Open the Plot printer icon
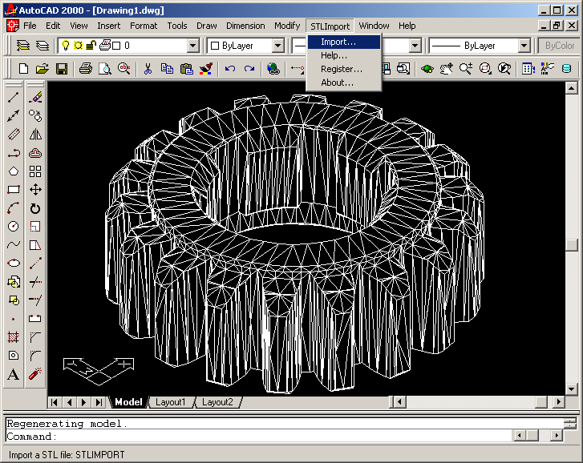Screen dimensions: 583x463 click(x=86, y=69)
